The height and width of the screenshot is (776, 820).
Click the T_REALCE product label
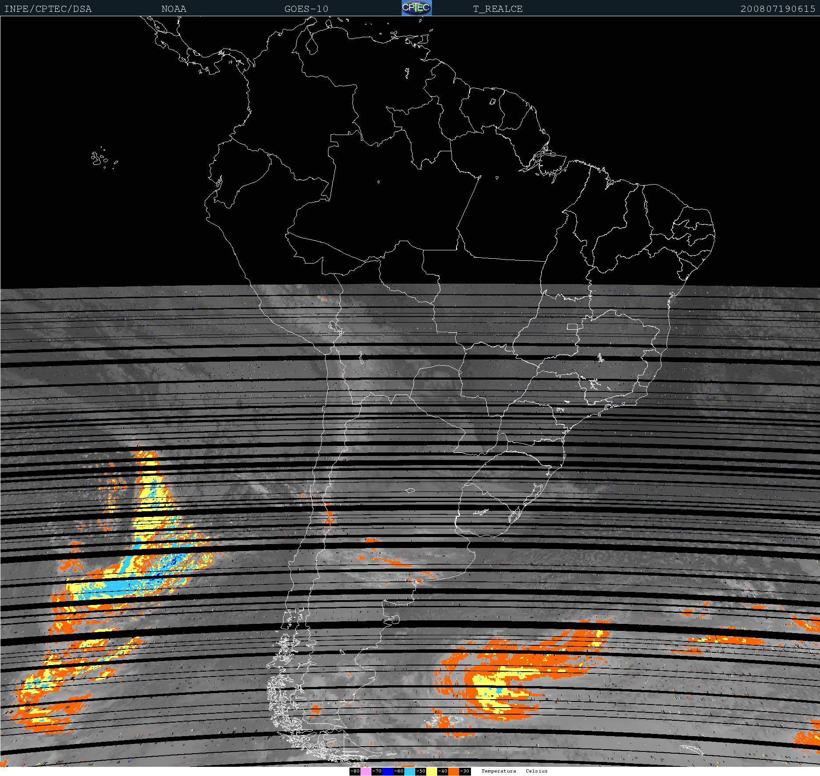pyautogui.click(x=498, y=9)
